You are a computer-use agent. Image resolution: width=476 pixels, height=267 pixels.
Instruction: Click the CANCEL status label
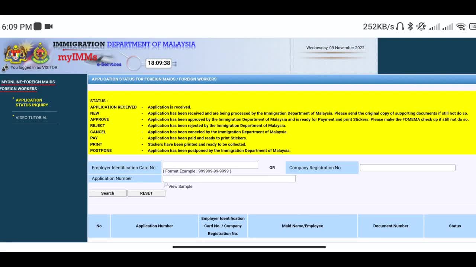point(98,132)
